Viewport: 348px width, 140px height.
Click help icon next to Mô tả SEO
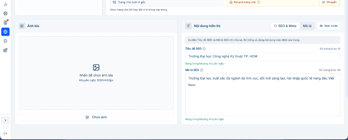coord(202,70)
